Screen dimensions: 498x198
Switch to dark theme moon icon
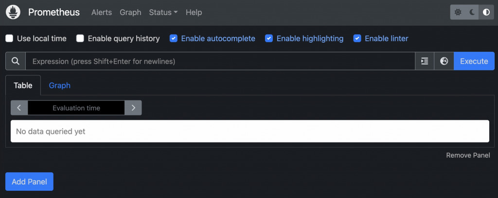(x=472, y=13)
